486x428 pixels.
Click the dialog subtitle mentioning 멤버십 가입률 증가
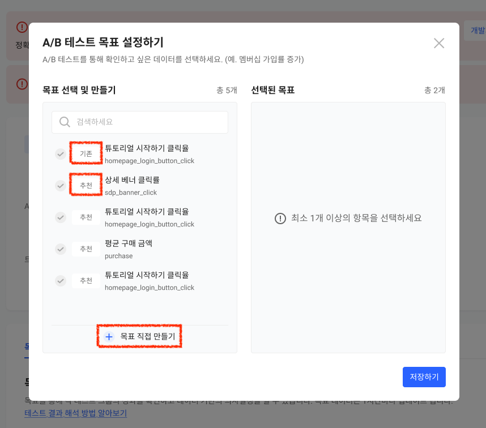point(173,59)
